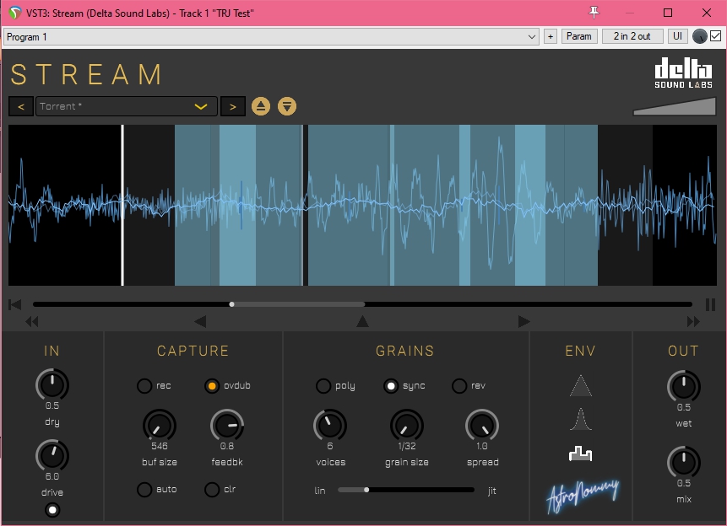Click the buf size knob
727x526 pixels.
click(159, 425)
